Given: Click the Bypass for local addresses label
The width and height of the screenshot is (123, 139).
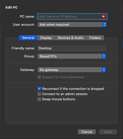Looking at the screenshot, I should pos(63,77).
